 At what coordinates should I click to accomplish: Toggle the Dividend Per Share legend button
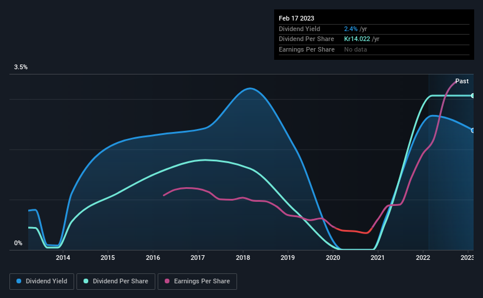[x=116, y=282]
